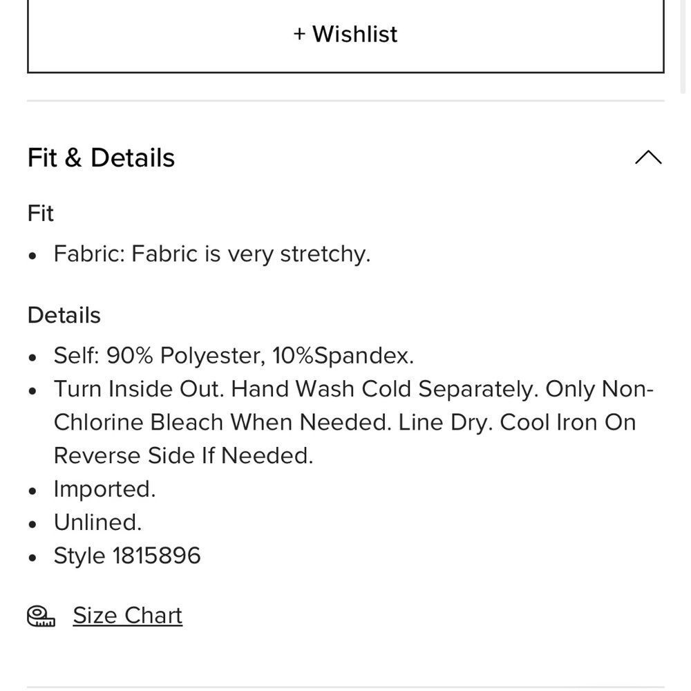The height and width of the screenshot is (691, 691).
Task: Click the Fit & Details section heading
Action: [x=101, y=158]
